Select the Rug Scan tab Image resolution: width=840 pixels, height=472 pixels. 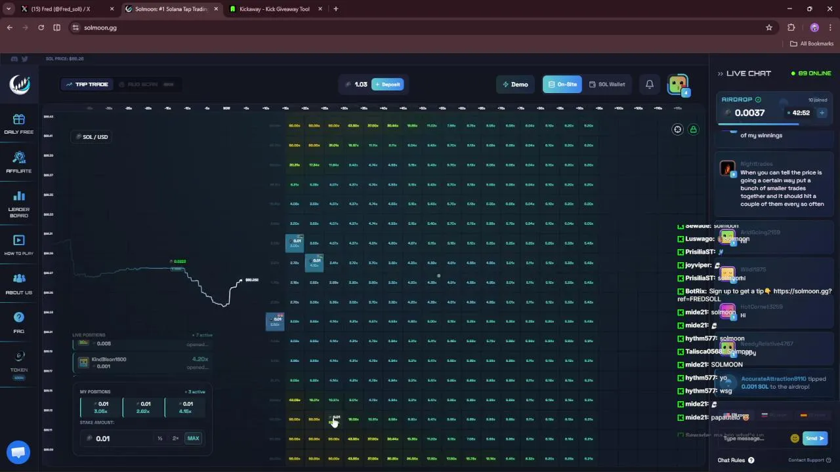click(x=148, y=85)
